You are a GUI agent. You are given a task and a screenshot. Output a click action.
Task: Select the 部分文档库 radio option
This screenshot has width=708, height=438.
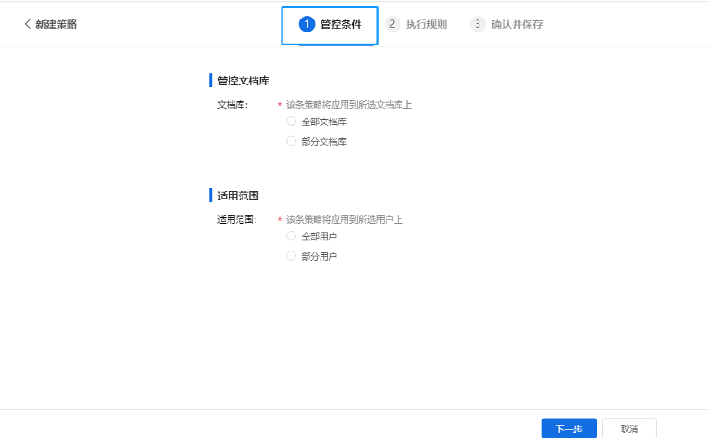point(291,141)
